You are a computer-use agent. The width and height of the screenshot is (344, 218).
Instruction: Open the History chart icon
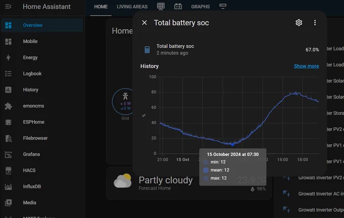pyautogui.click(x=8, y=90)
